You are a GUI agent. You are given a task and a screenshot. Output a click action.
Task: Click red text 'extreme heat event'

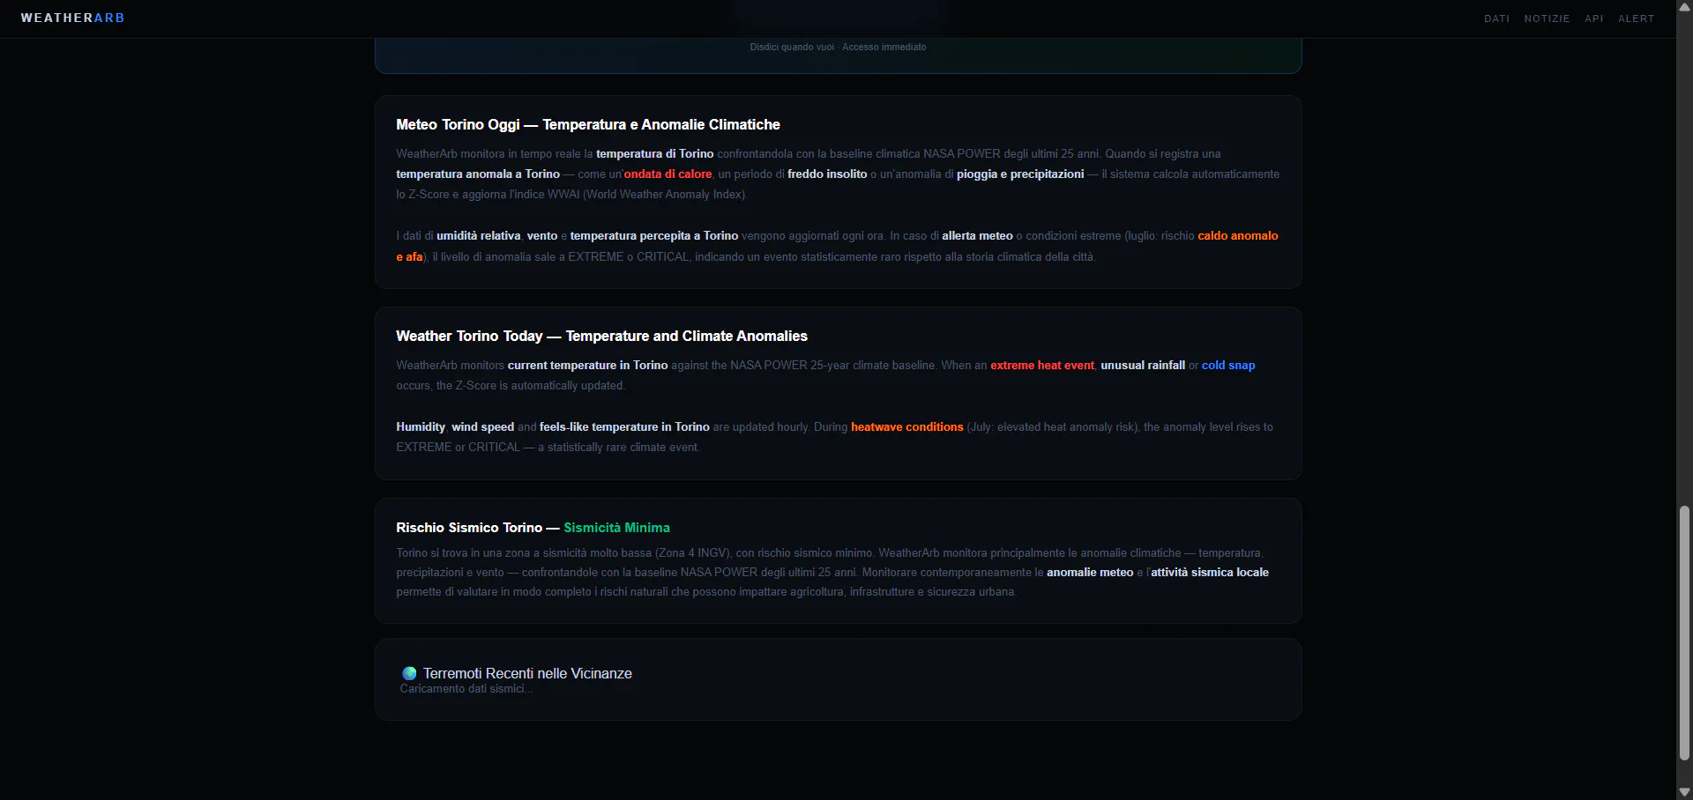point(1042,366)
